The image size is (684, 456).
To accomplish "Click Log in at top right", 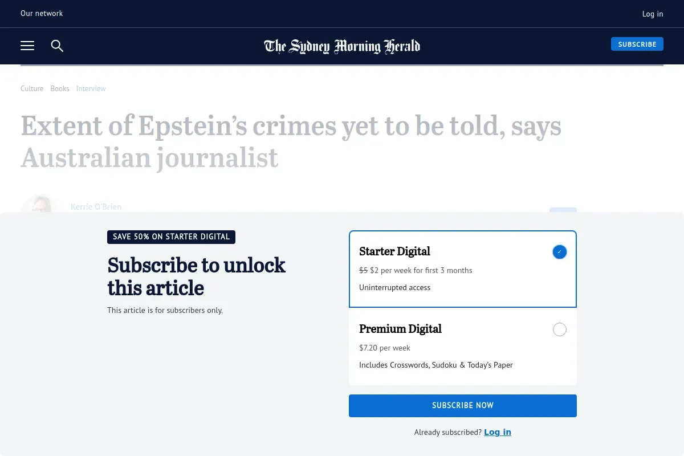I will coord(653,14).
